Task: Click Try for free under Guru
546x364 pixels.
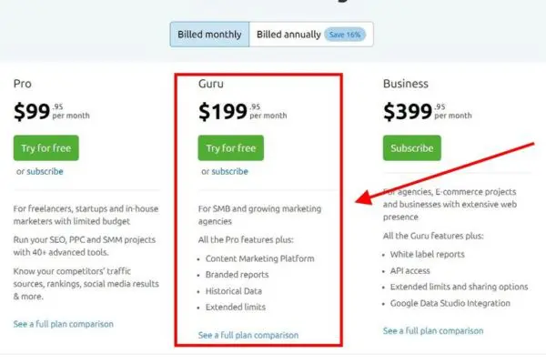Action: [x=229, y=147]
